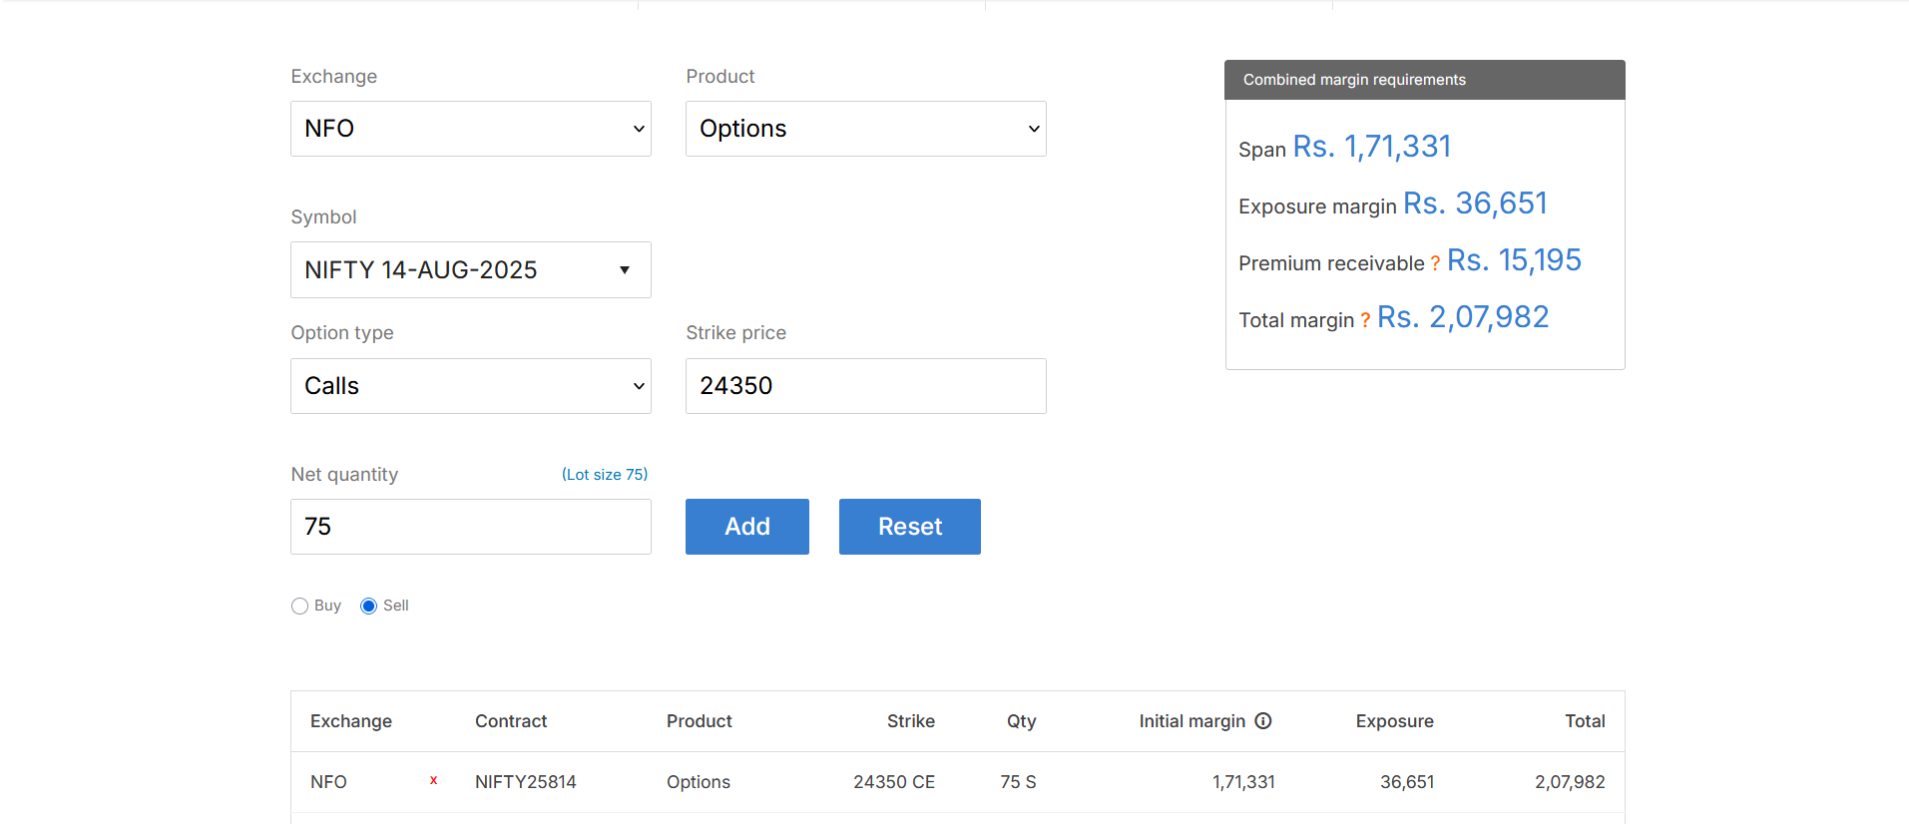The width and height of the screenshot is (1909, 824).
Task: Open the Product dropdown showing Options
Action: coord(866,129)
